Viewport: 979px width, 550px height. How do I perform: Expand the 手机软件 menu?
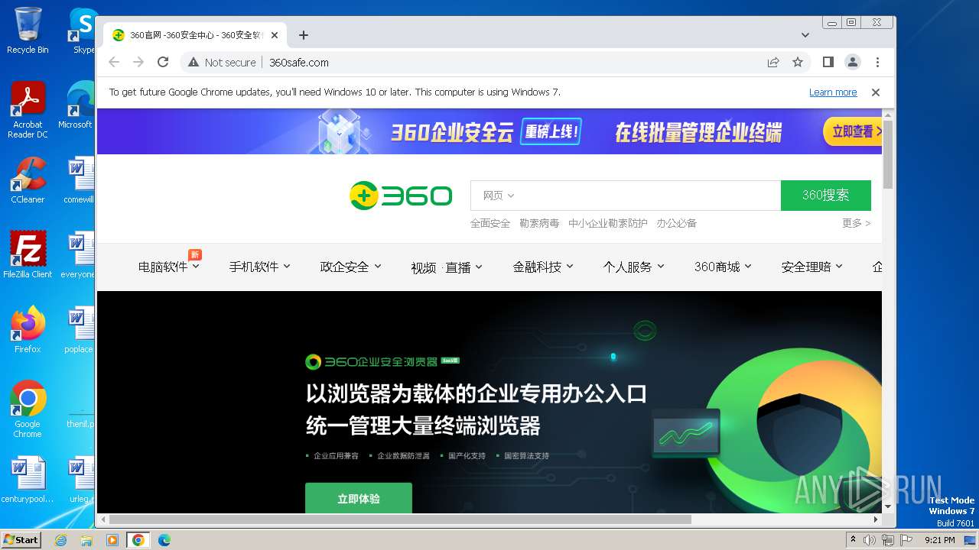coord(260,267)
